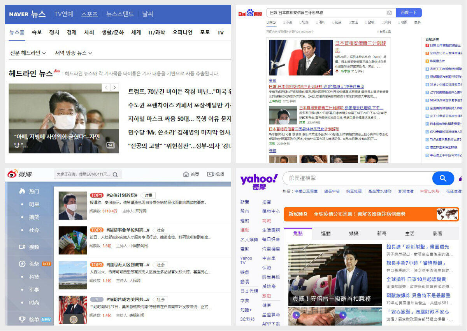Image resolution: width=467 pixels, height=331 pixels.
Task: Open the 榜单 trophy icon in Weibo sidebar
Action: click(x=22, y=319)
